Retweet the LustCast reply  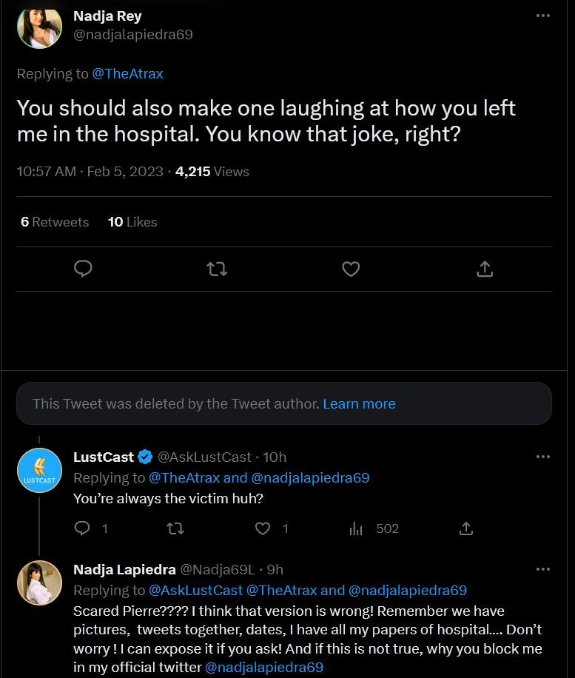pos(175,528)
